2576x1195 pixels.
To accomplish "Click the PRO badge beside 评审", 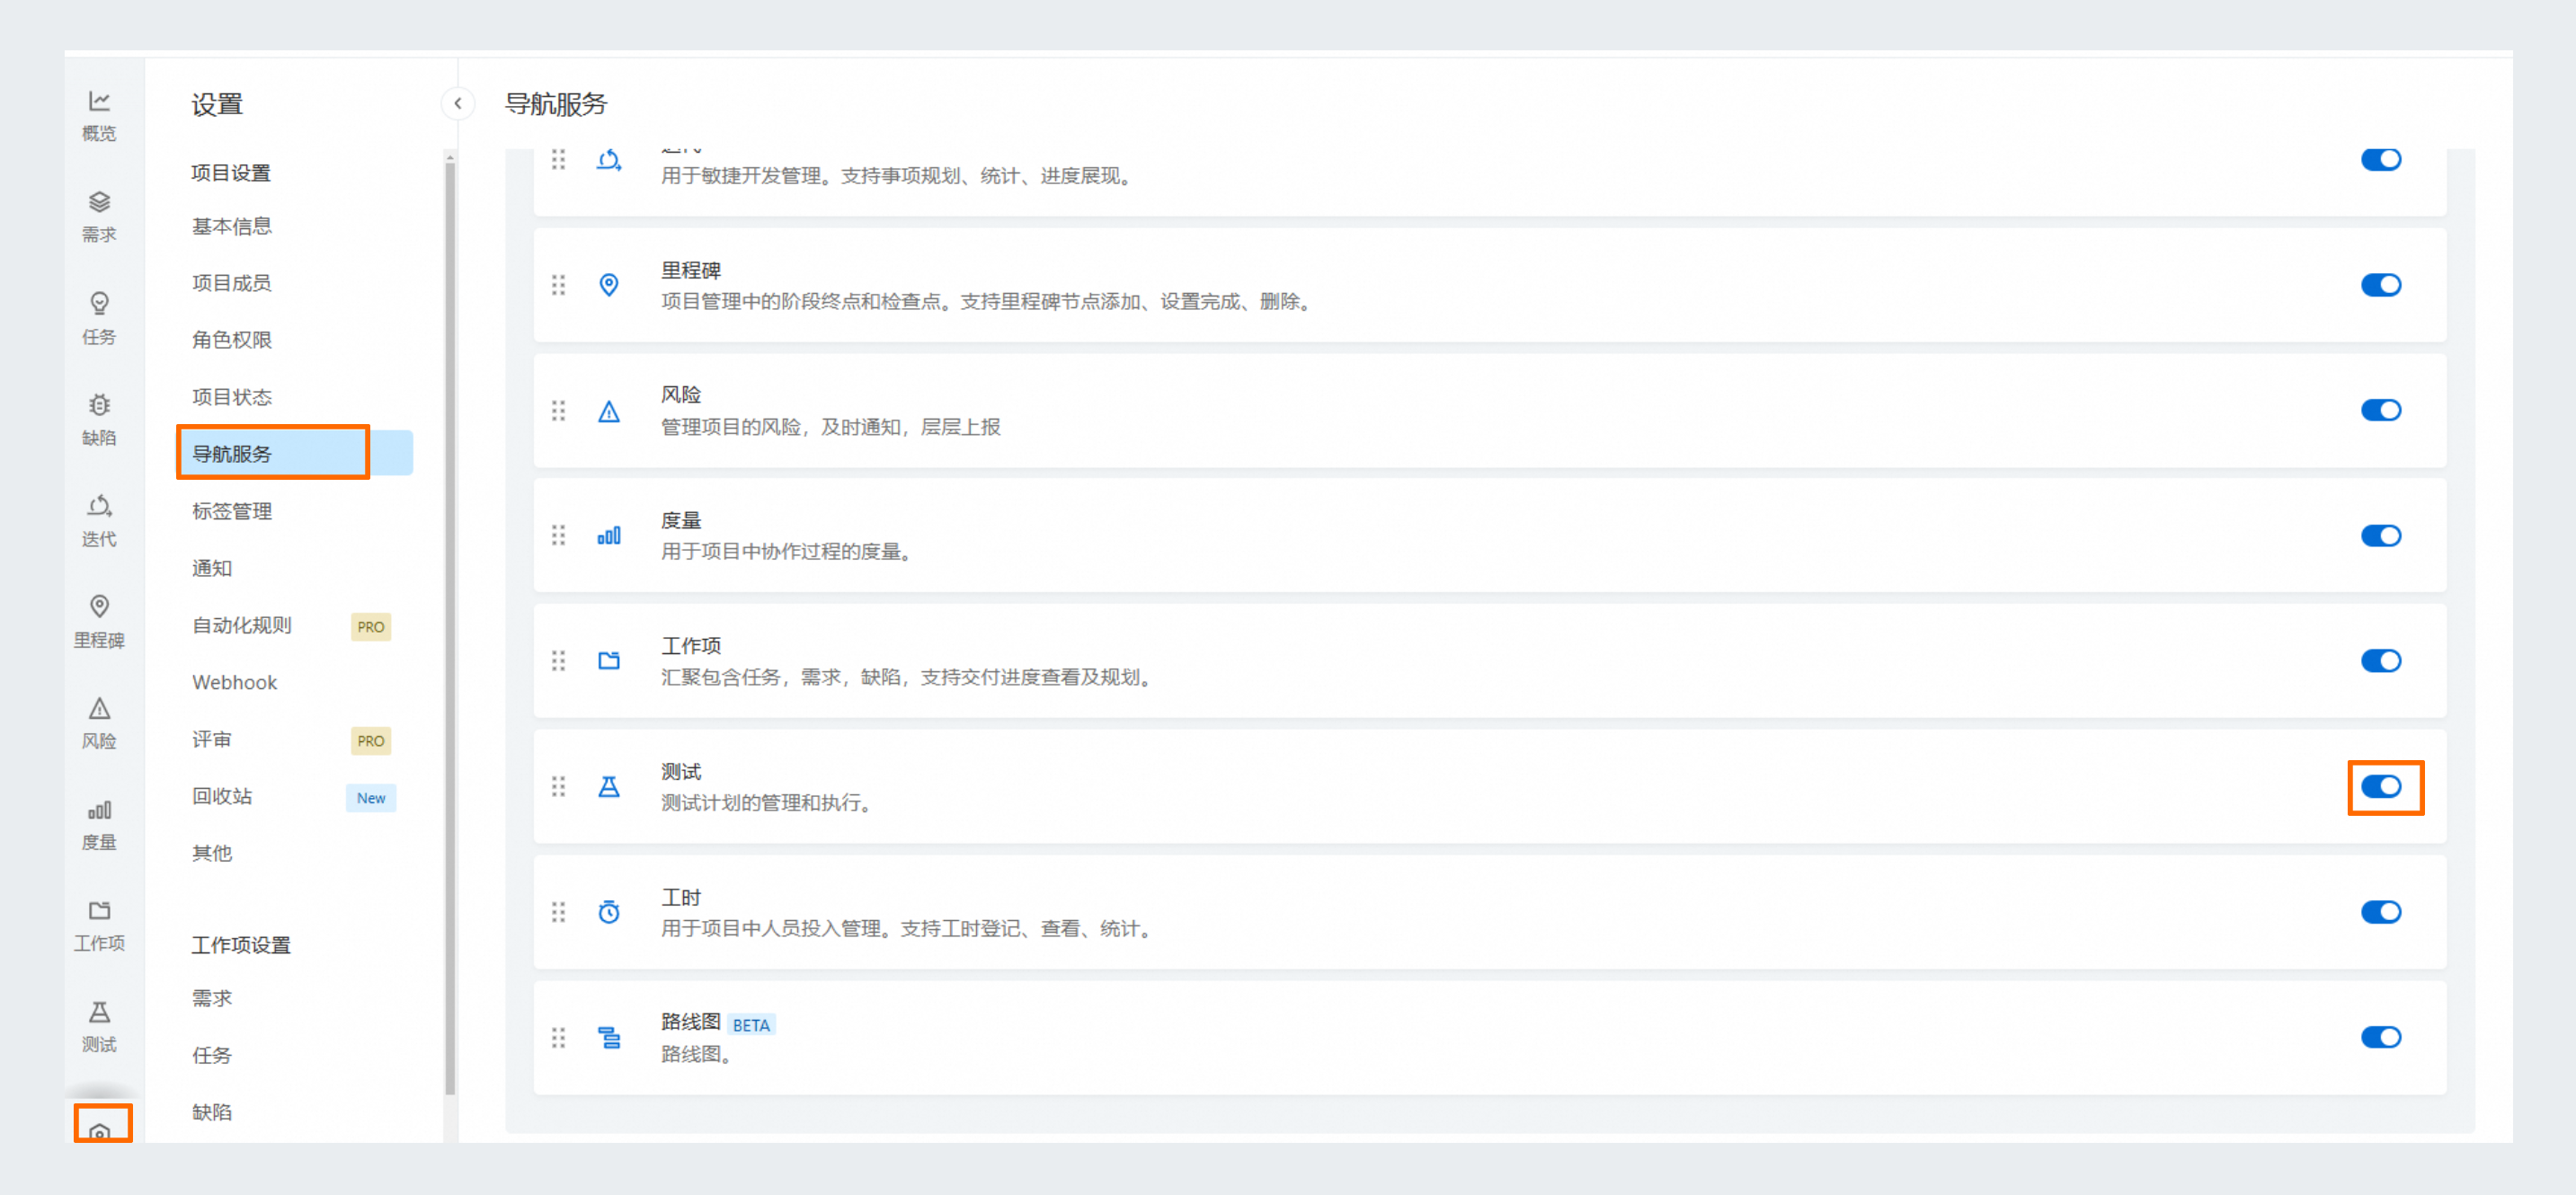I will [371, 741].
